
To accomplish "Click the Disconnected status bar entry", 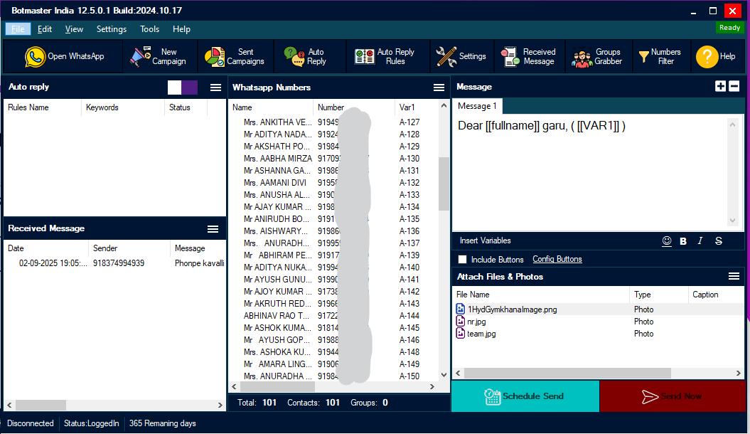I will (x=30, y=423).
